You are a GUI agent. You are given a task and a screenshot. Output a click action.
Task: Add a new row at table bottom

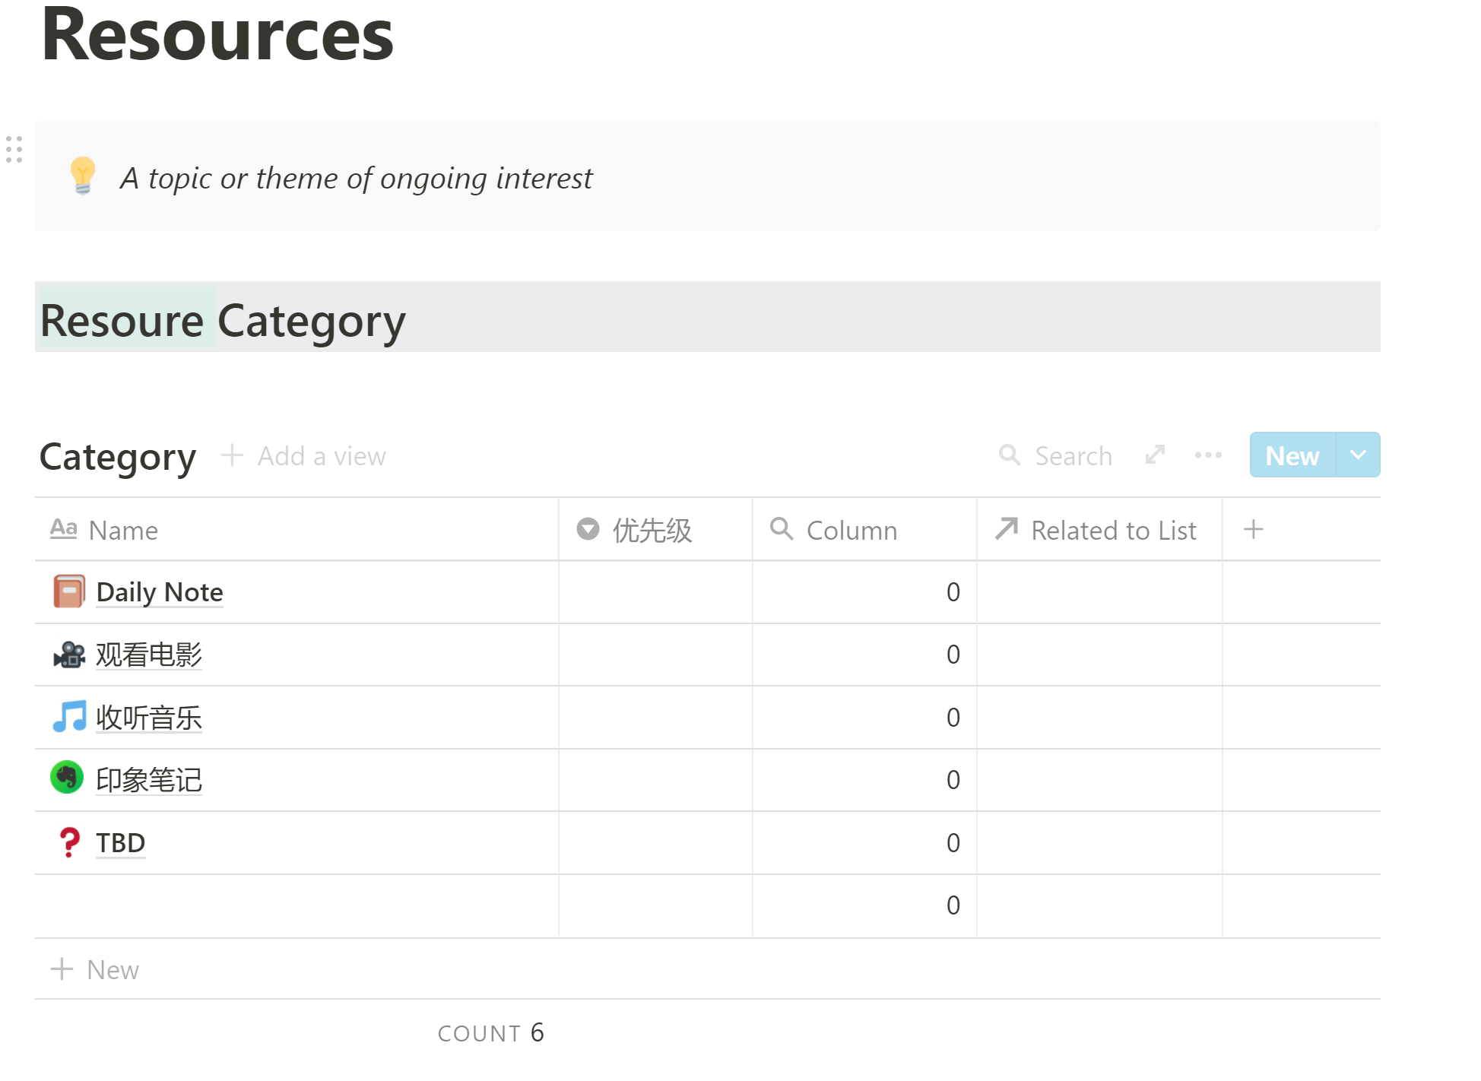pos(95,969)
